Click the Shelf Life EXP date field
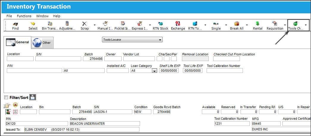Viewport: 311px width, 136px height. point(169,71)
